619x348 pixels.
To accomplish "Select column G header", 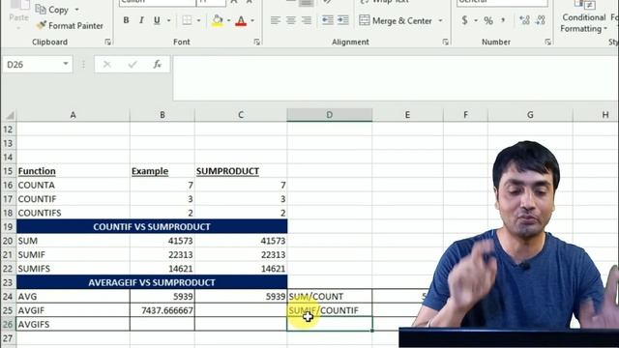I will tap(530, 115).
